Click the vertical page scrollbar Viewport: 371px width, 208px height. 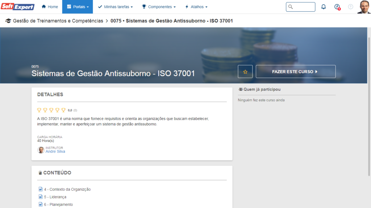click(369, 108)
